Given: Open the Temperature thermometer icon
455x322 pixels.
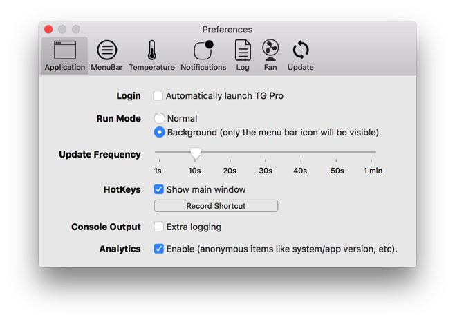Looking at the screenshot, I should [x=151, y=50].
